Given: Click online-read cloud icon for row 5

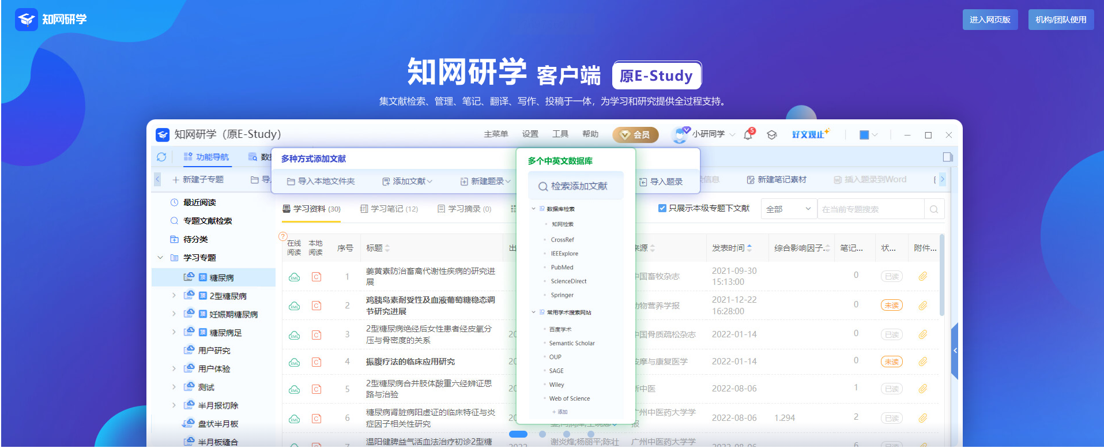Looking at the screenshot, I should pyautogui.click(x=294, y=389).
